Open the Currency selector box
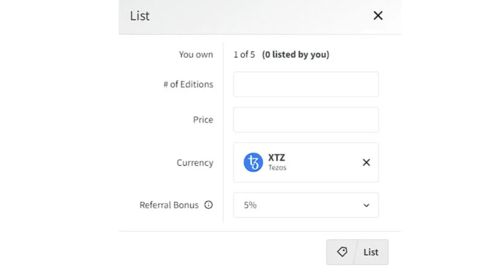Image resolution: width=482 pixels, height=271 pixels. pyautogui.click(x=313, y=163)
